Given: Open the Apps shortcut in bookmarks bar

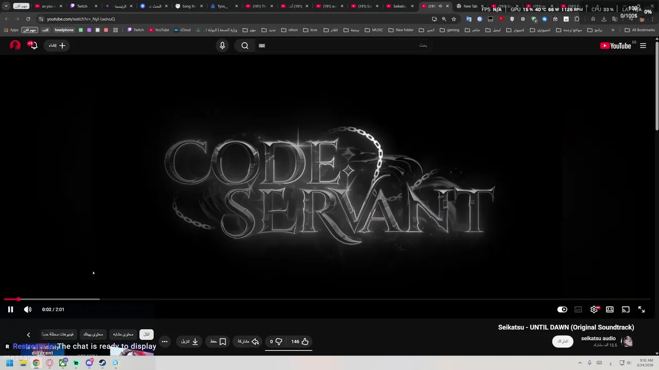Looking at the screenshot, I should point(11,30).
